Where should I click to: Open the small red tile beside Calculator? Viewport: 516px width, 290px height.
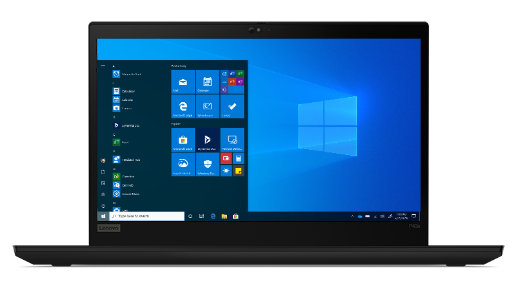[226, 158]
